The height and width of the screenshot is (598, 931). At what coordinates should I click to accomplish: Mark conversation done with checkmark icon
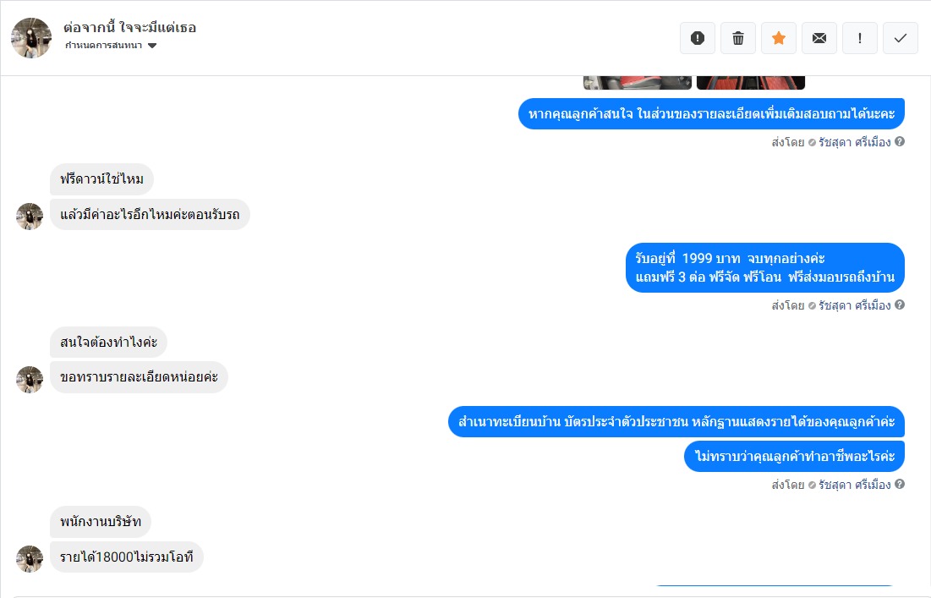900,38
